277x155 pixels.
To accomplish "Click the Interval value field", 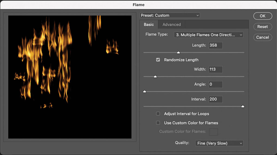I will click(216, 99).
